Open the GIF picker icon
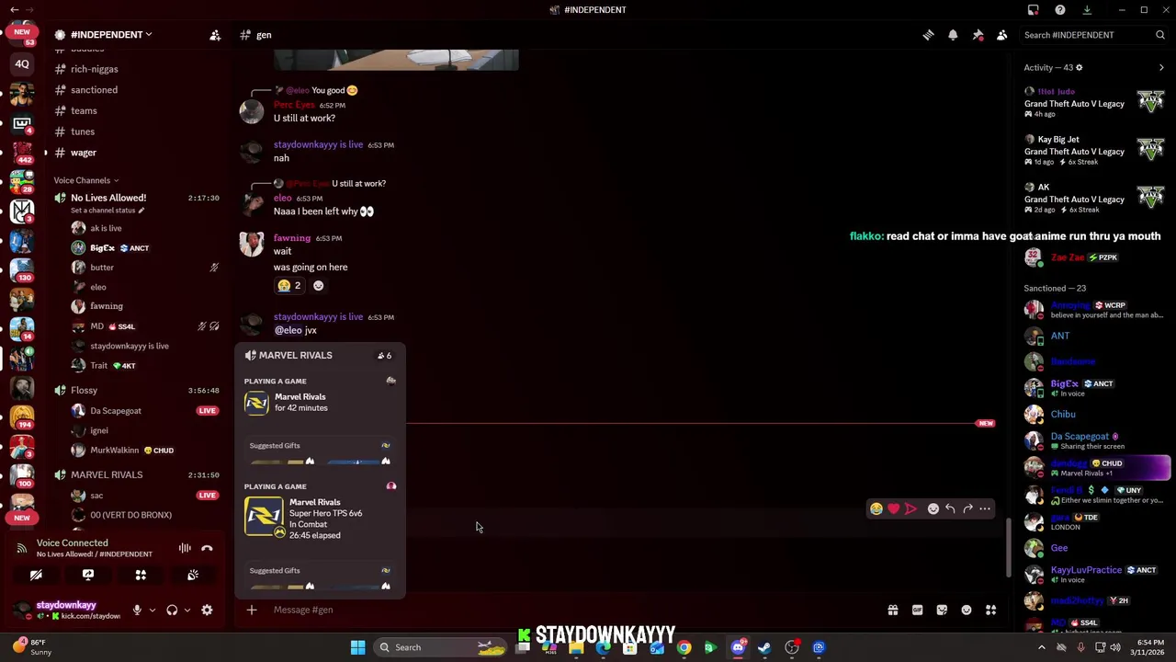 point(917,610)
